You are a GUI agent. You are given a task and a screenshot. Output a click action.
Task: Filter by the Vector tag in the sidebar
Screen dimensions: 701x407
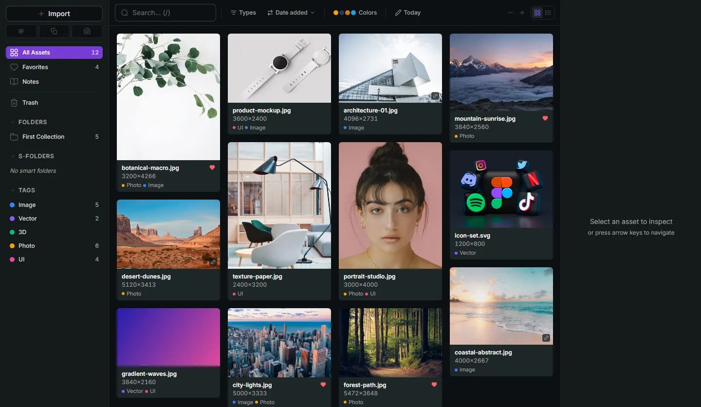click(54, 219)
